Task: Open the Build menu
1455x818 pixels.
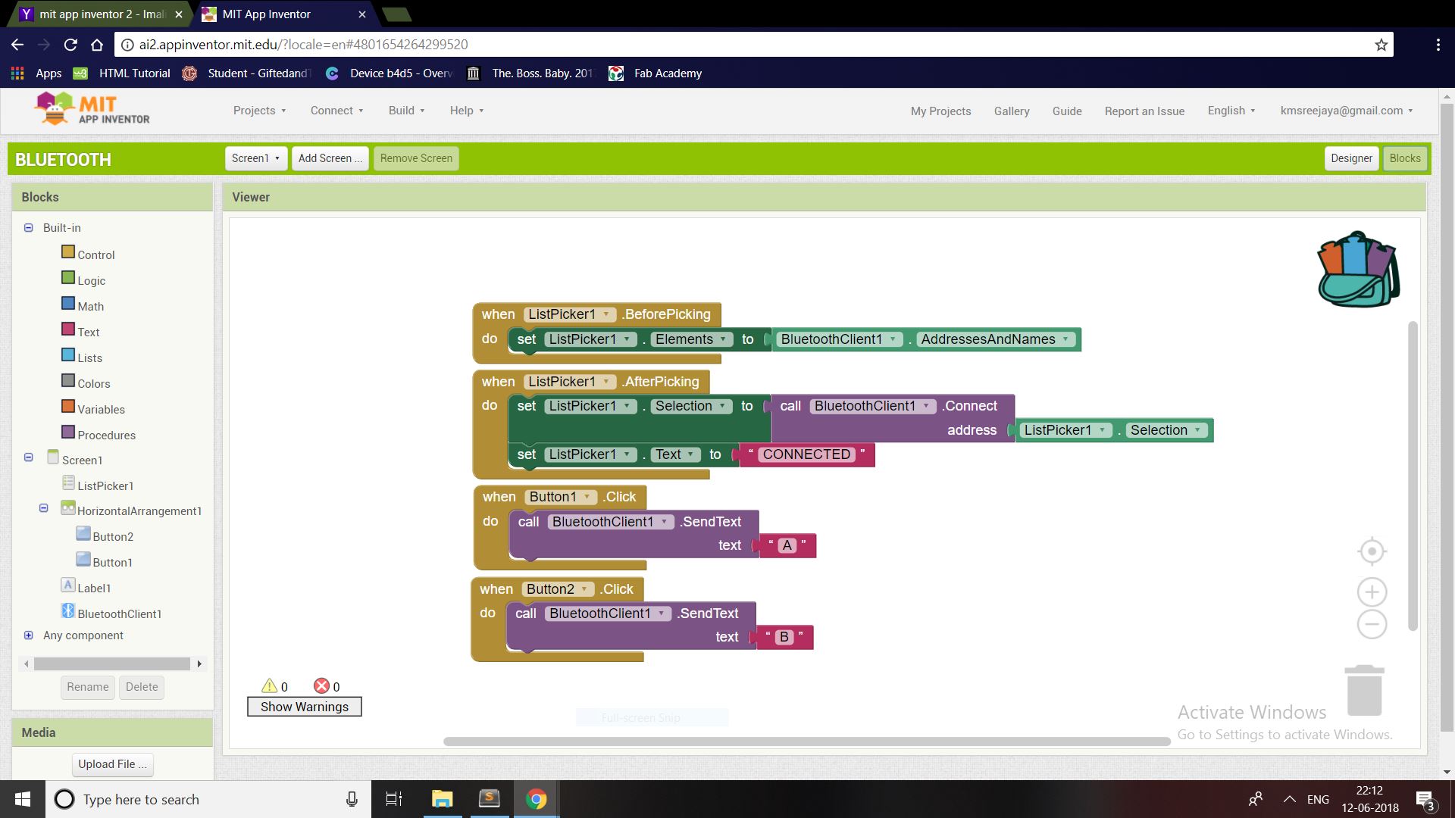Action: (407, 111)
